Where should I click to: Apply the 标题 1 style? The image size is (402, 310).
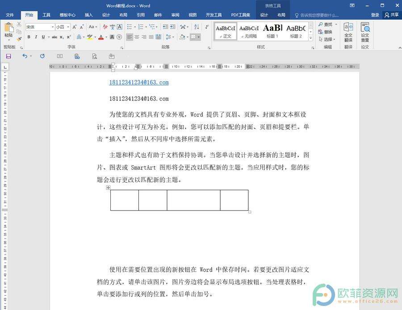[x=272, y=31]
